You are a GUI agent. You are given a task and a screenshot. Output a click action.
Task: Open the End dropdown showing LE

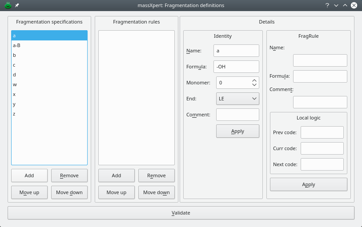point(237,99)
